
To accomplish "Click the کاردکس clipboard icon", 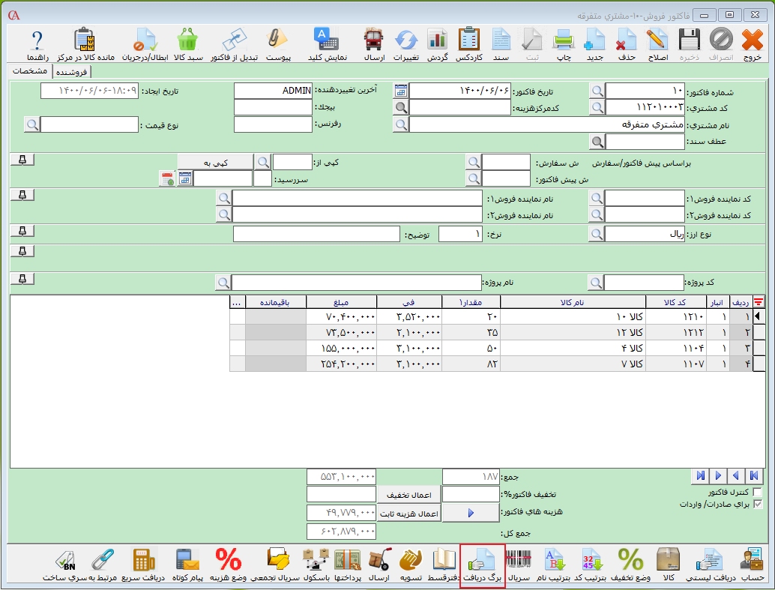I will [x=468, y=43].
